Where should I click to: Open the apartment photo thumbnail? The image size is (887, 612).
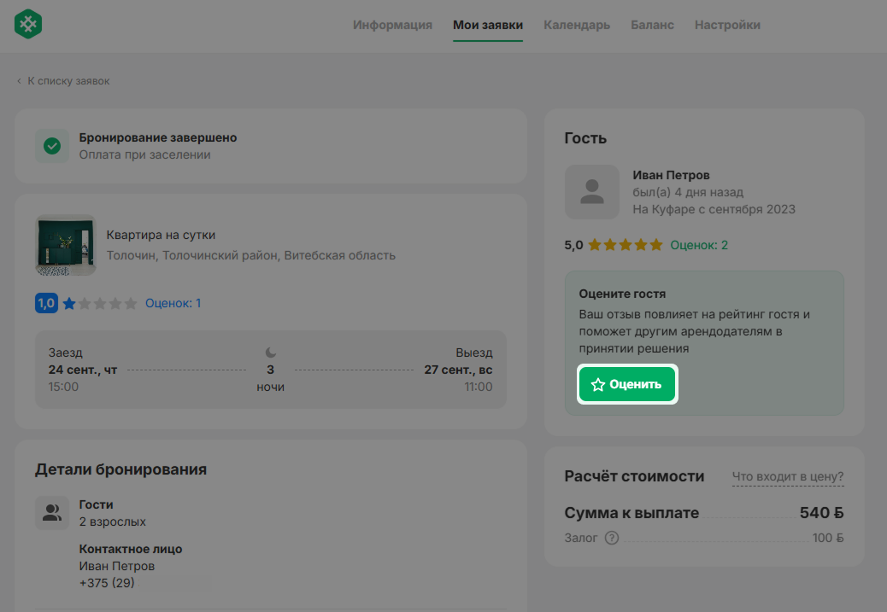66,245
